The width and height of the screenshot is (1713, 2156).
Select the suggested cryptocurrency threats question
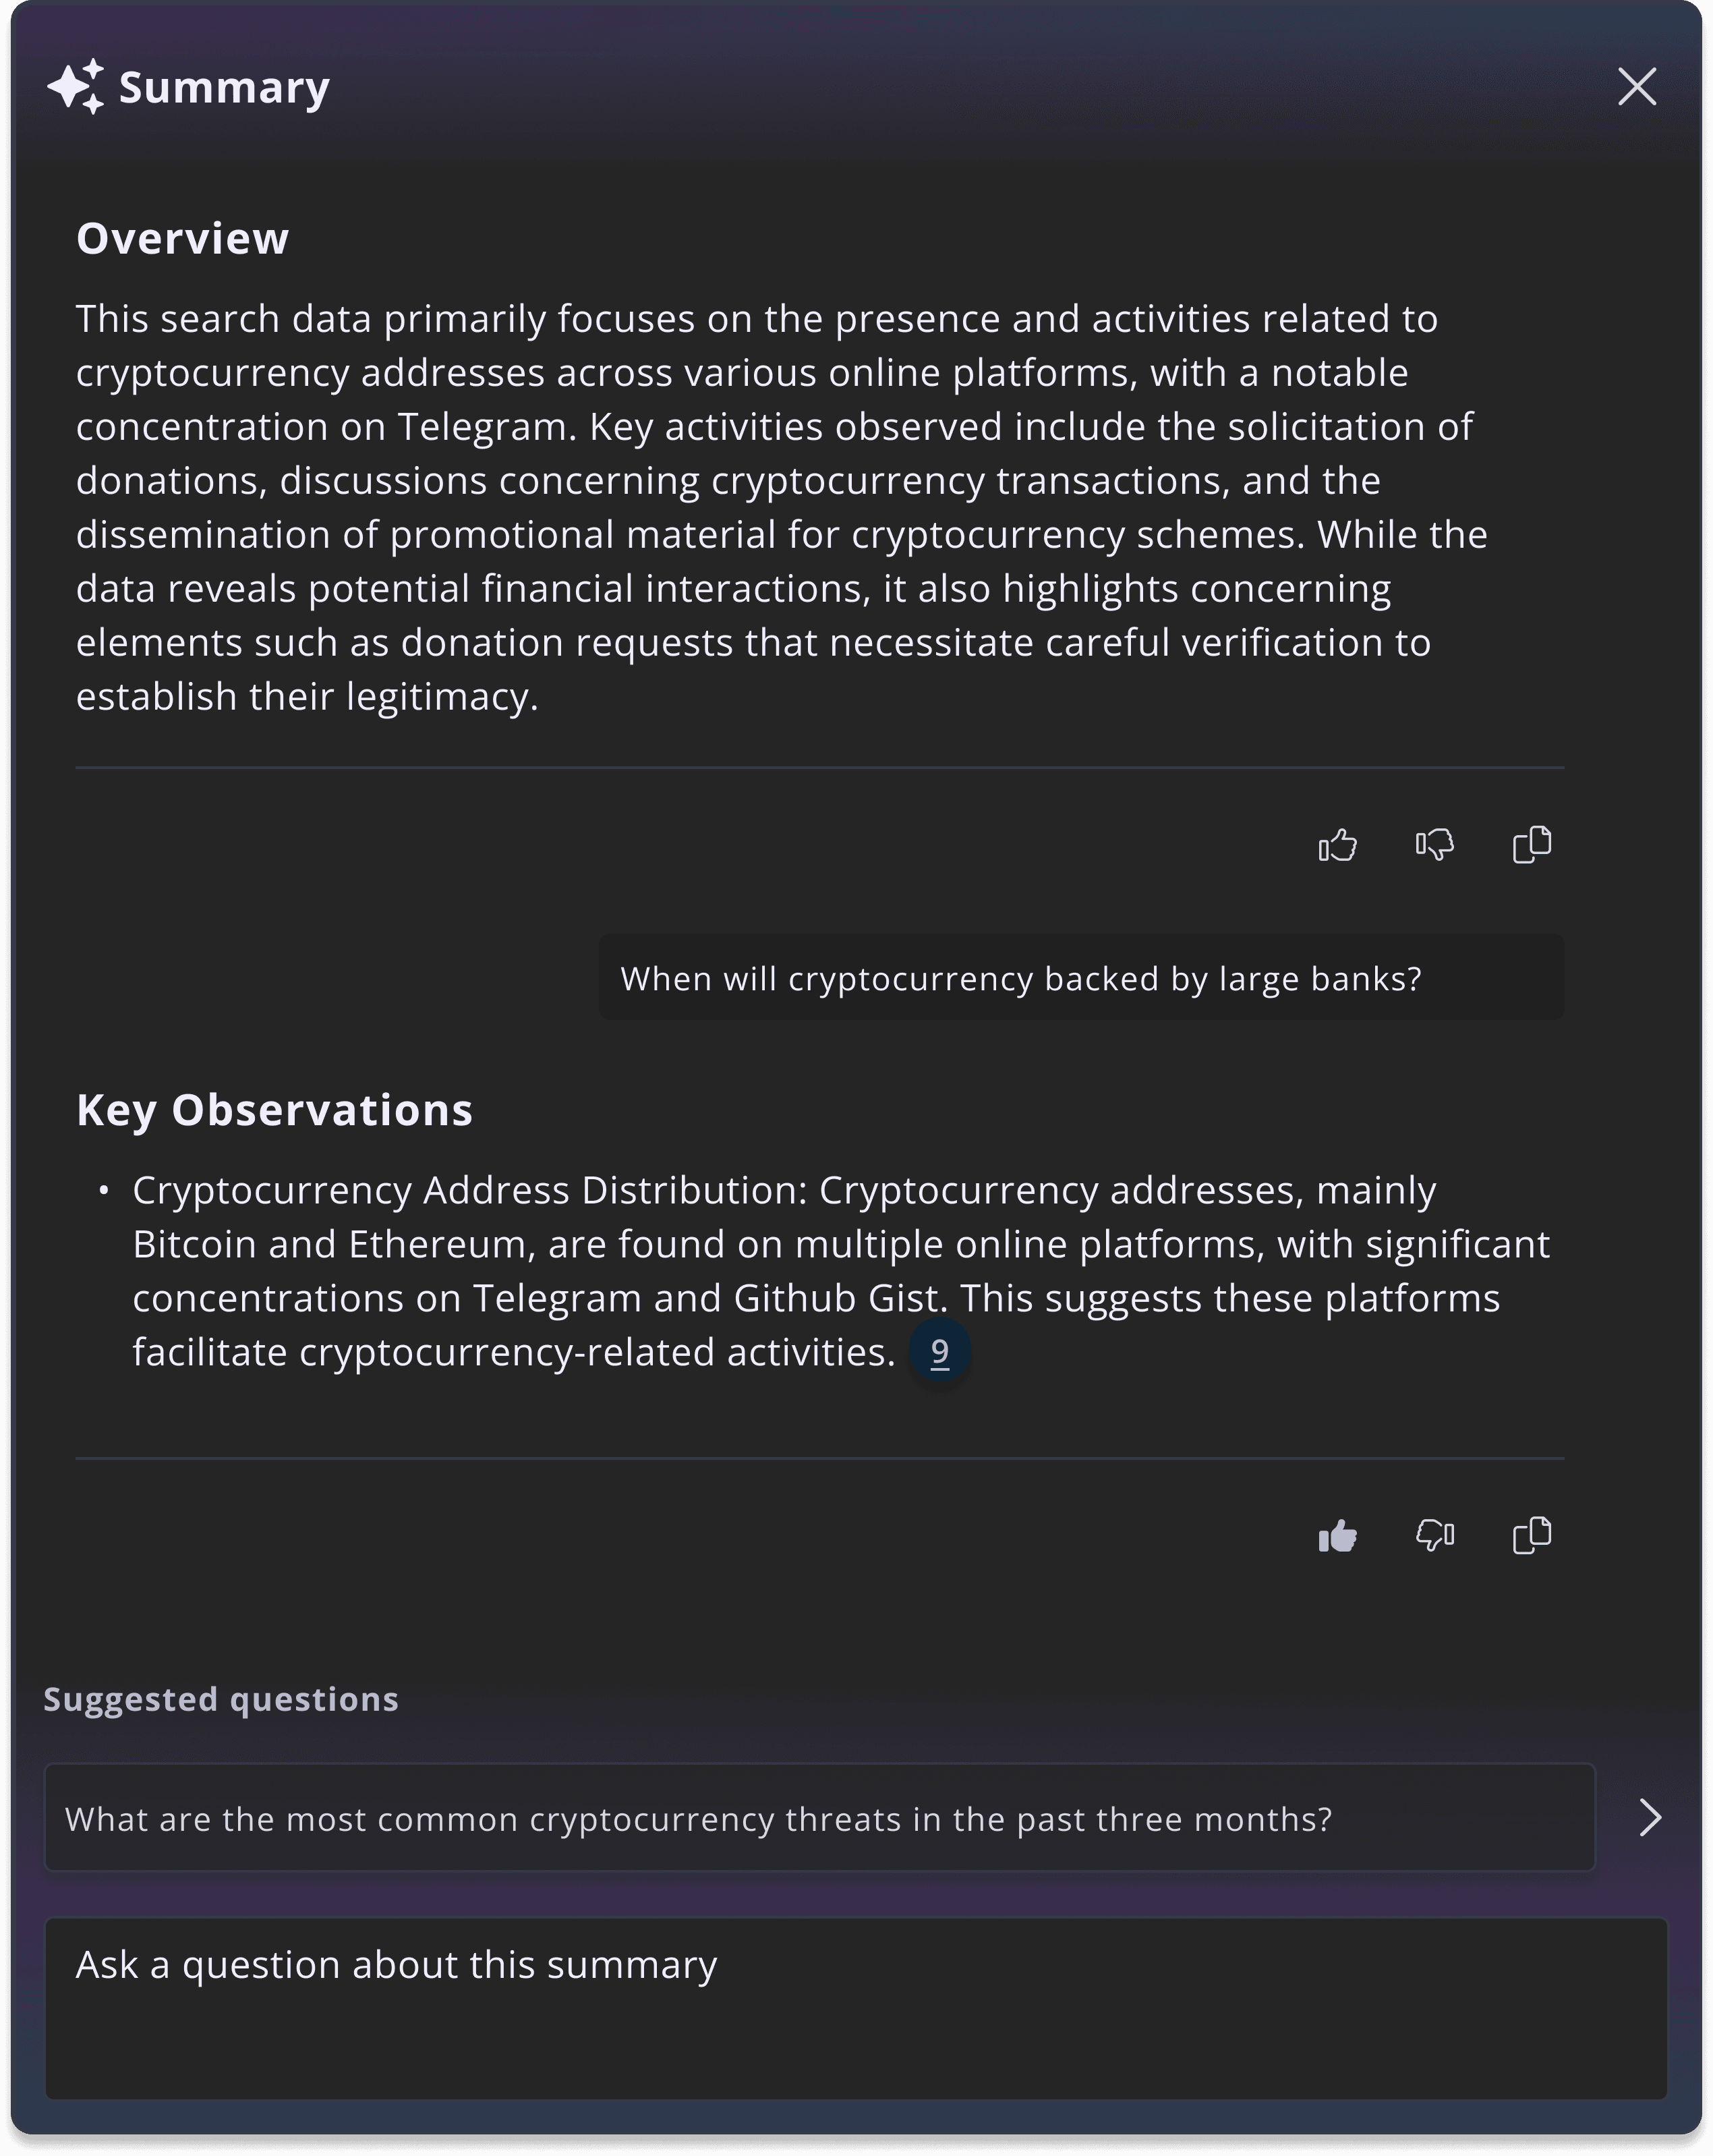tap(820, 1817)
